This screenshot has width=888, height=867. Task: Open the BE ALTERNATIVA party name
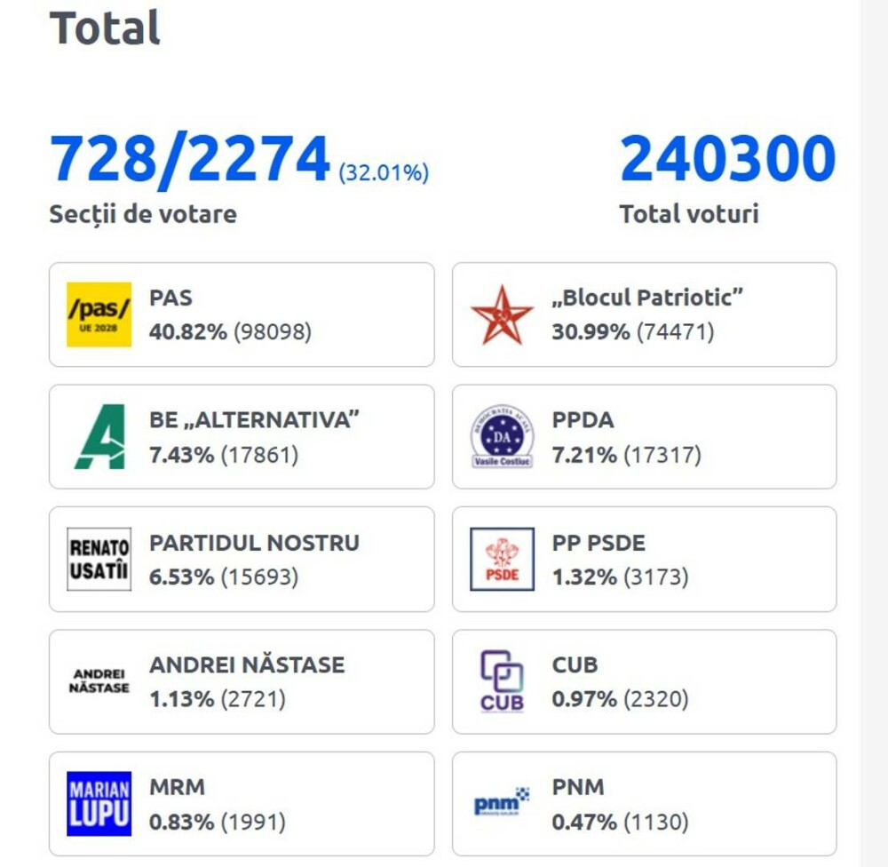click(255, 419)
